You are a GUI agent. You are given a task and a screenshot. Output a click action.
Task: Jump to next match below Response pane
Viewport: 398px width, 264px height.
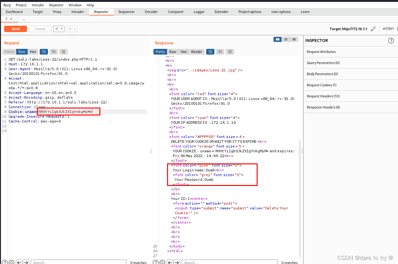pos(177,262)
